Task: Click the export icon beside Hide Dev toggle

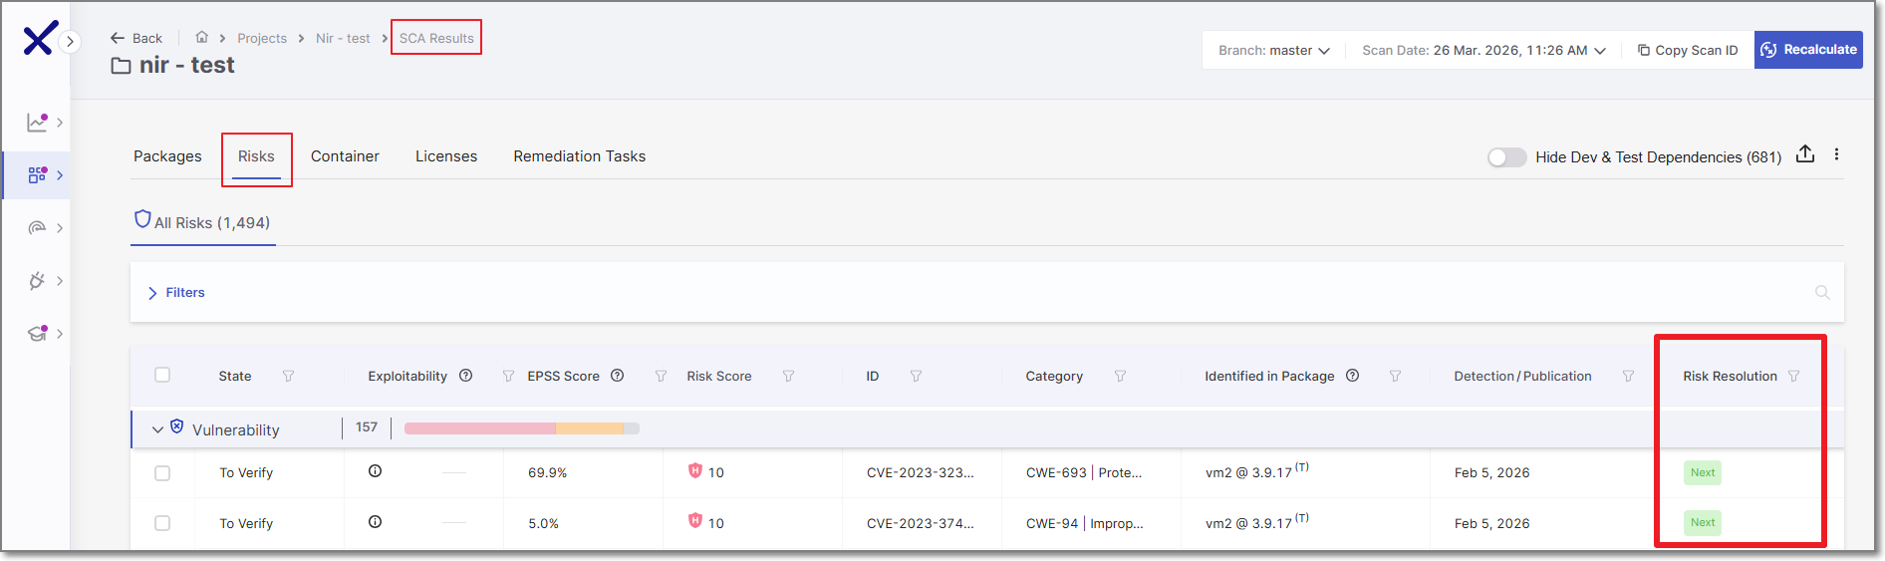Action: tap(1804, 154)
